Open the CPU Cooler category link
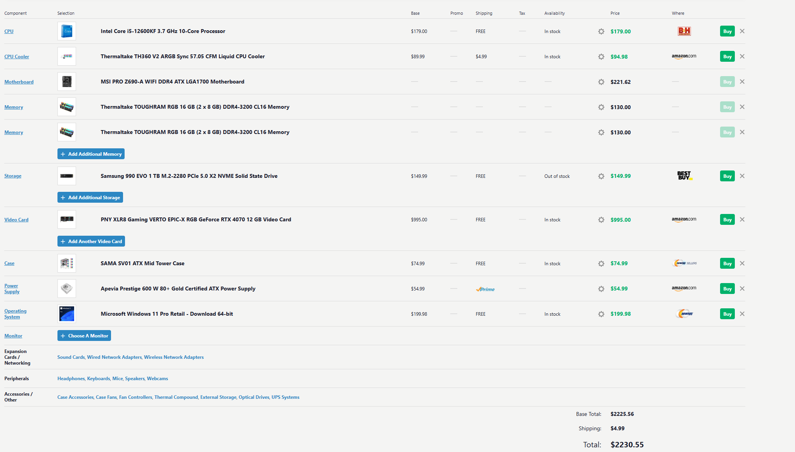This screenshot has height=452, width=795. pos(17,57)
